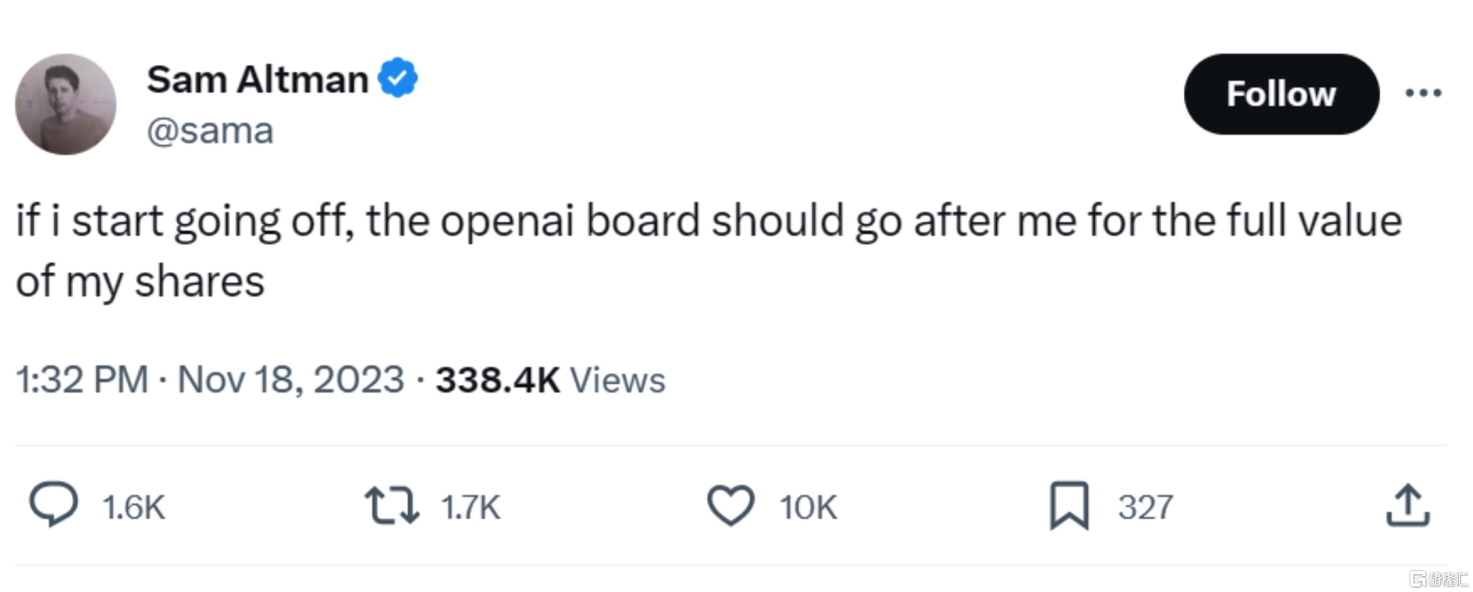Click the @sama handle
1473x592 pixels.
click(210, 131)
